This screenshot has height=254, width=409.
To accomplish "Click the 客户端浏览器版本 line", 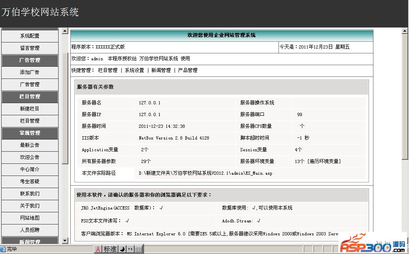I will pos(209,234).
